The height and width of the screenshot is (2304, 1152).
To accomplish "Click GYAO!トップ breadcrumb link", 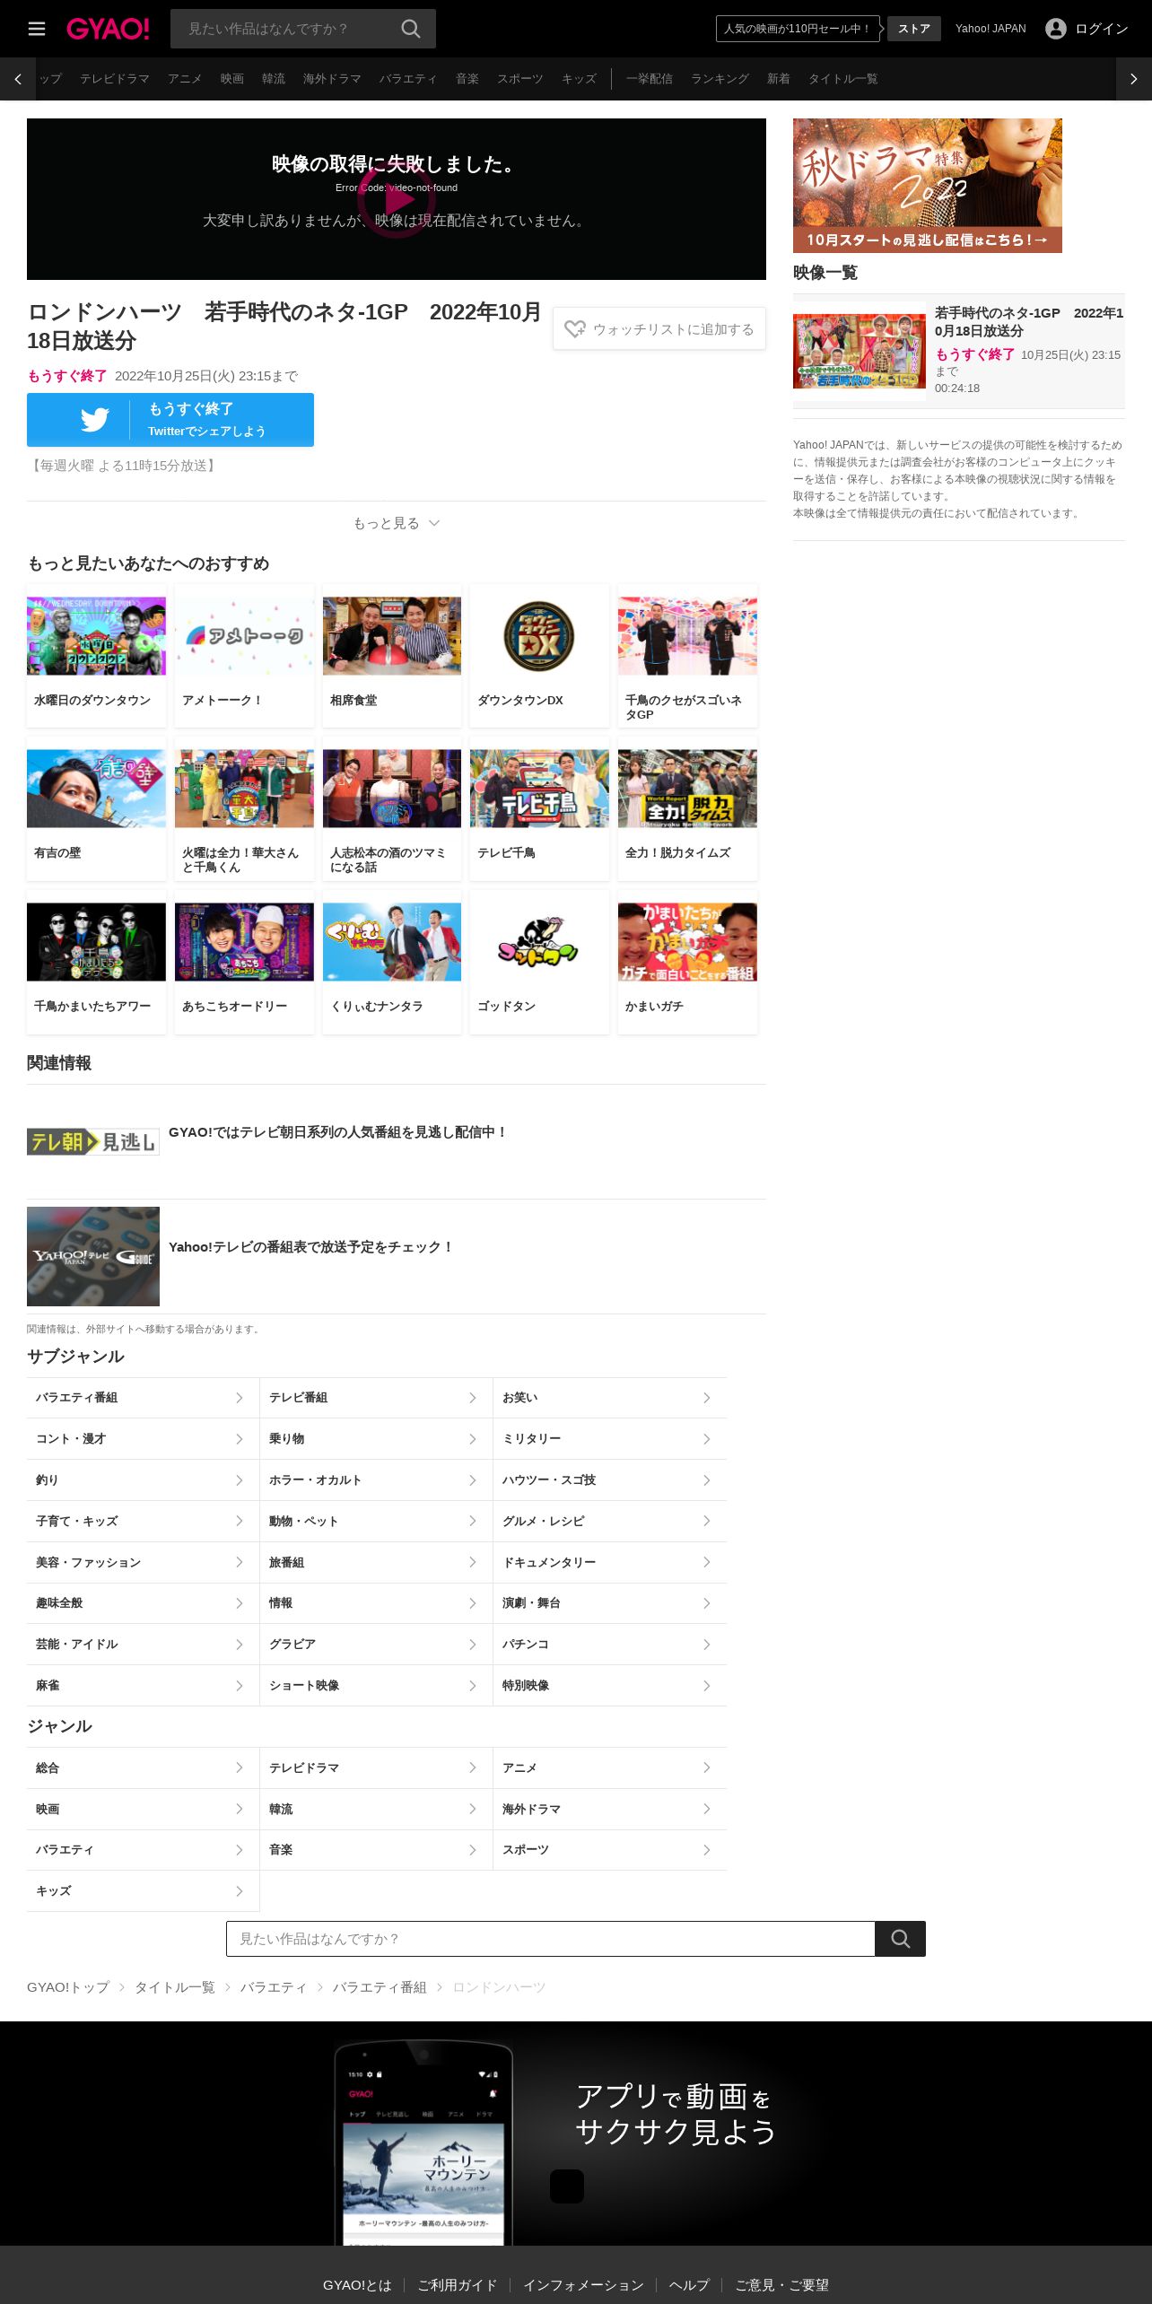I will [x=68, y=1987].
